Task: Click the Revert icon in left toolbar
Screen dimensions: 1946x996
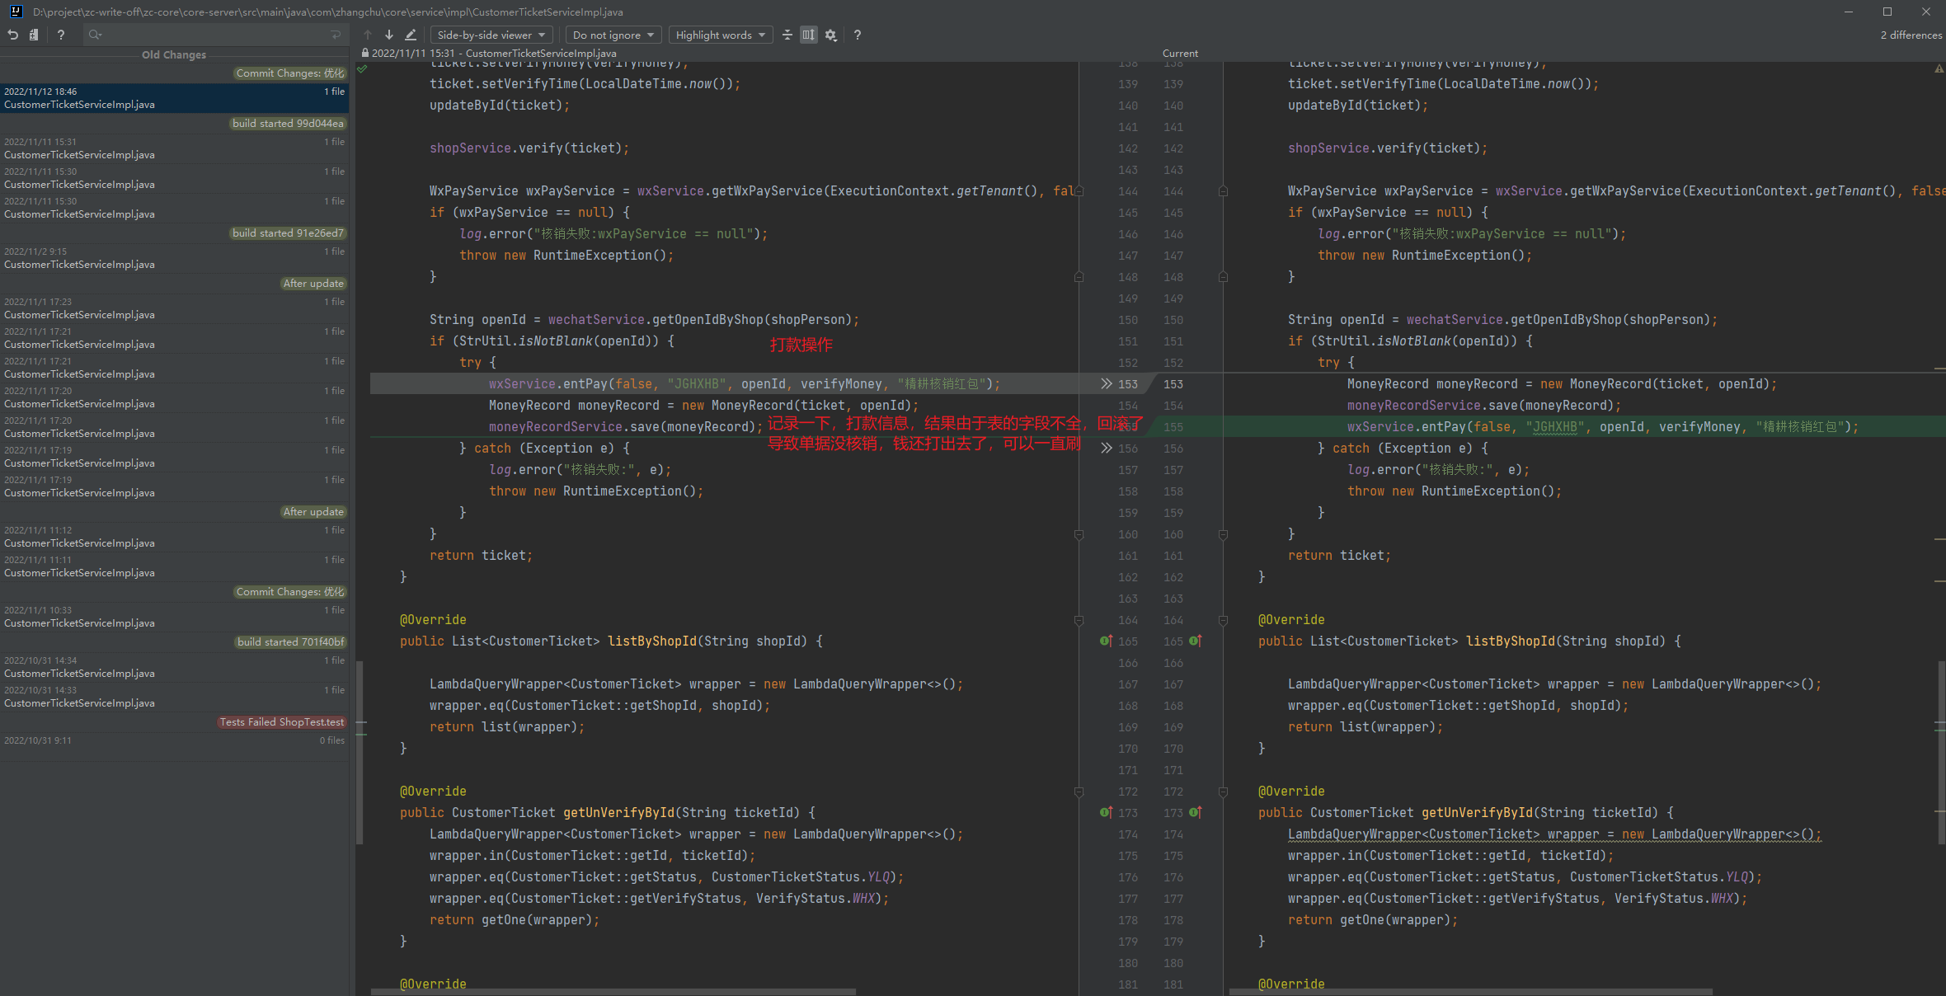Action: [x=12, y=35]
